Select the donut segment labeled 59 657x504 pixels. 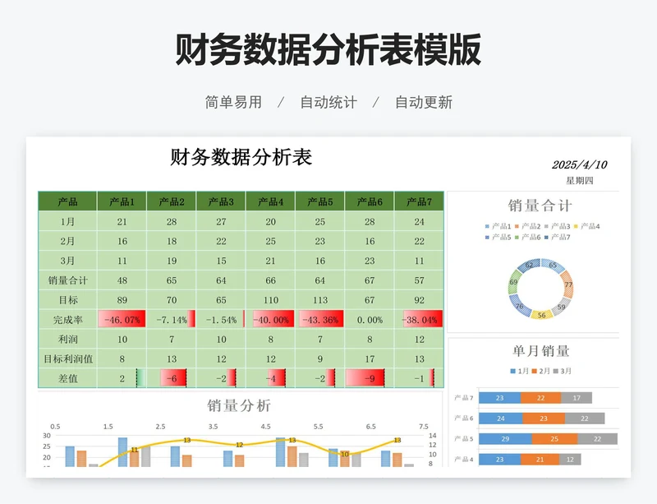point(561,307)
